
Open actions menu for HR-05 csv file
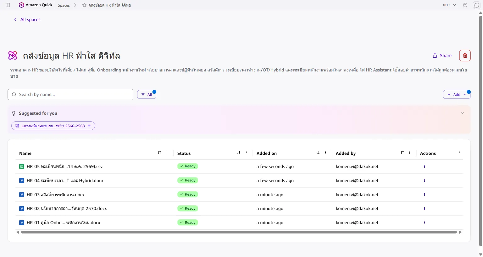point(425,166)
